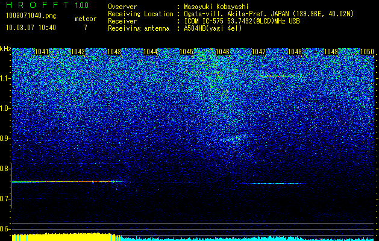379x241 pixels.
Task: Click the antenna text A504HB(yagi 4el)
Action: (213, 28)
